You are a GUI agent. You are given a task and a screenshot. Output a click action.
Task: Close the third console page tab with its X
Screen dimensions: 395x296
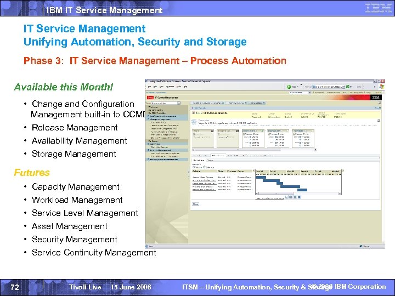264,103
